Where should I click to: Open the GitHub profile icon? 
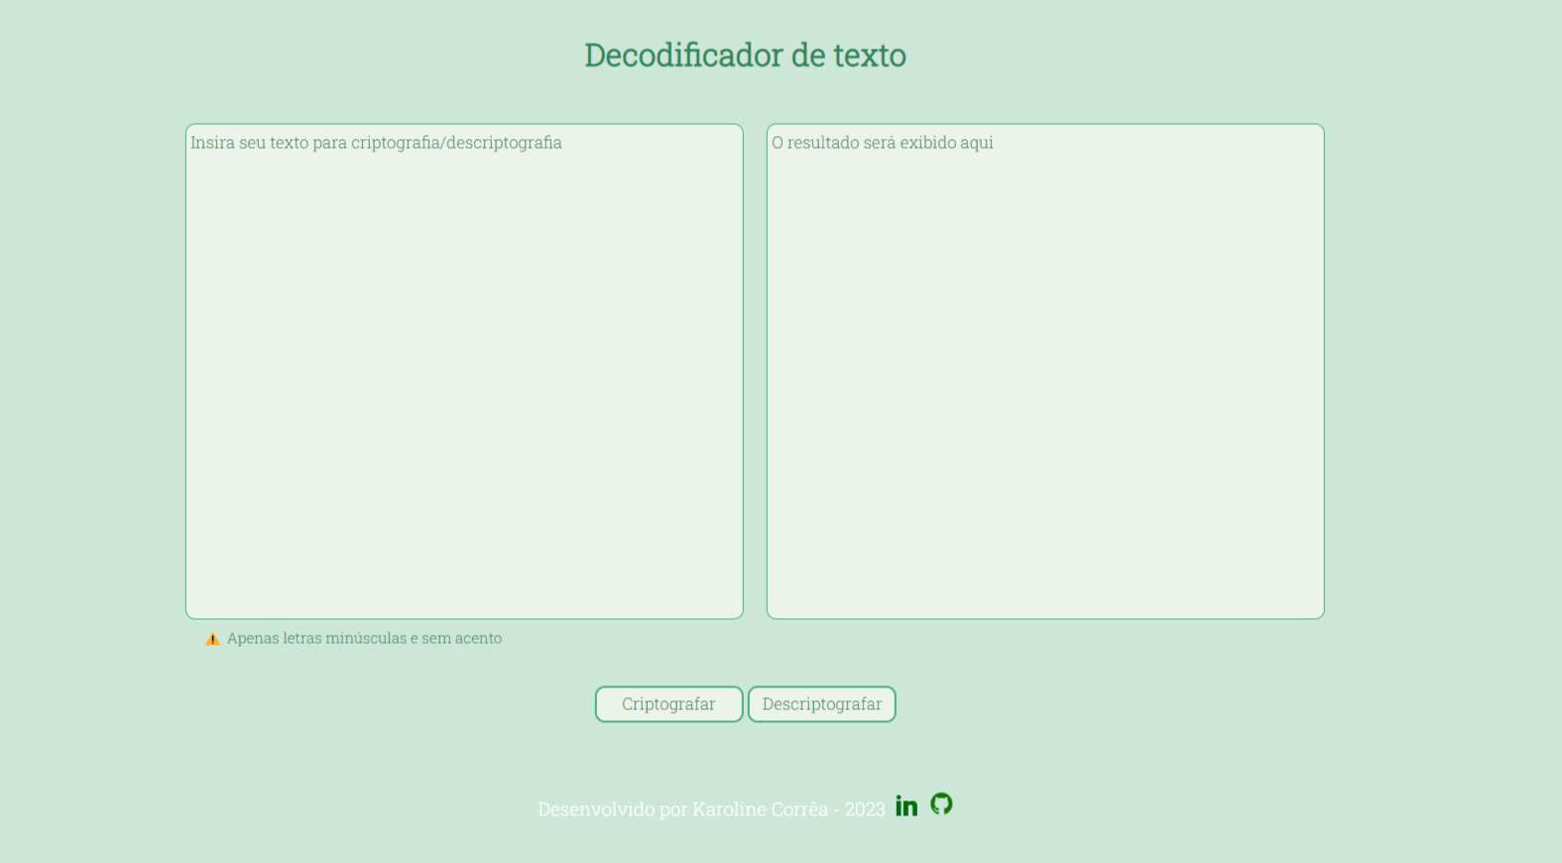coord(941,803)
